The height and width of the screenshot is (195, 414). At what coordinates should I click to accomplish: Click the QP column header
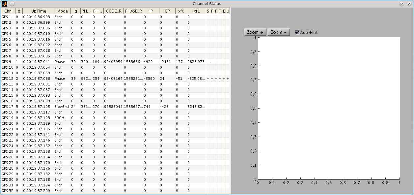(x=167, y=11)
